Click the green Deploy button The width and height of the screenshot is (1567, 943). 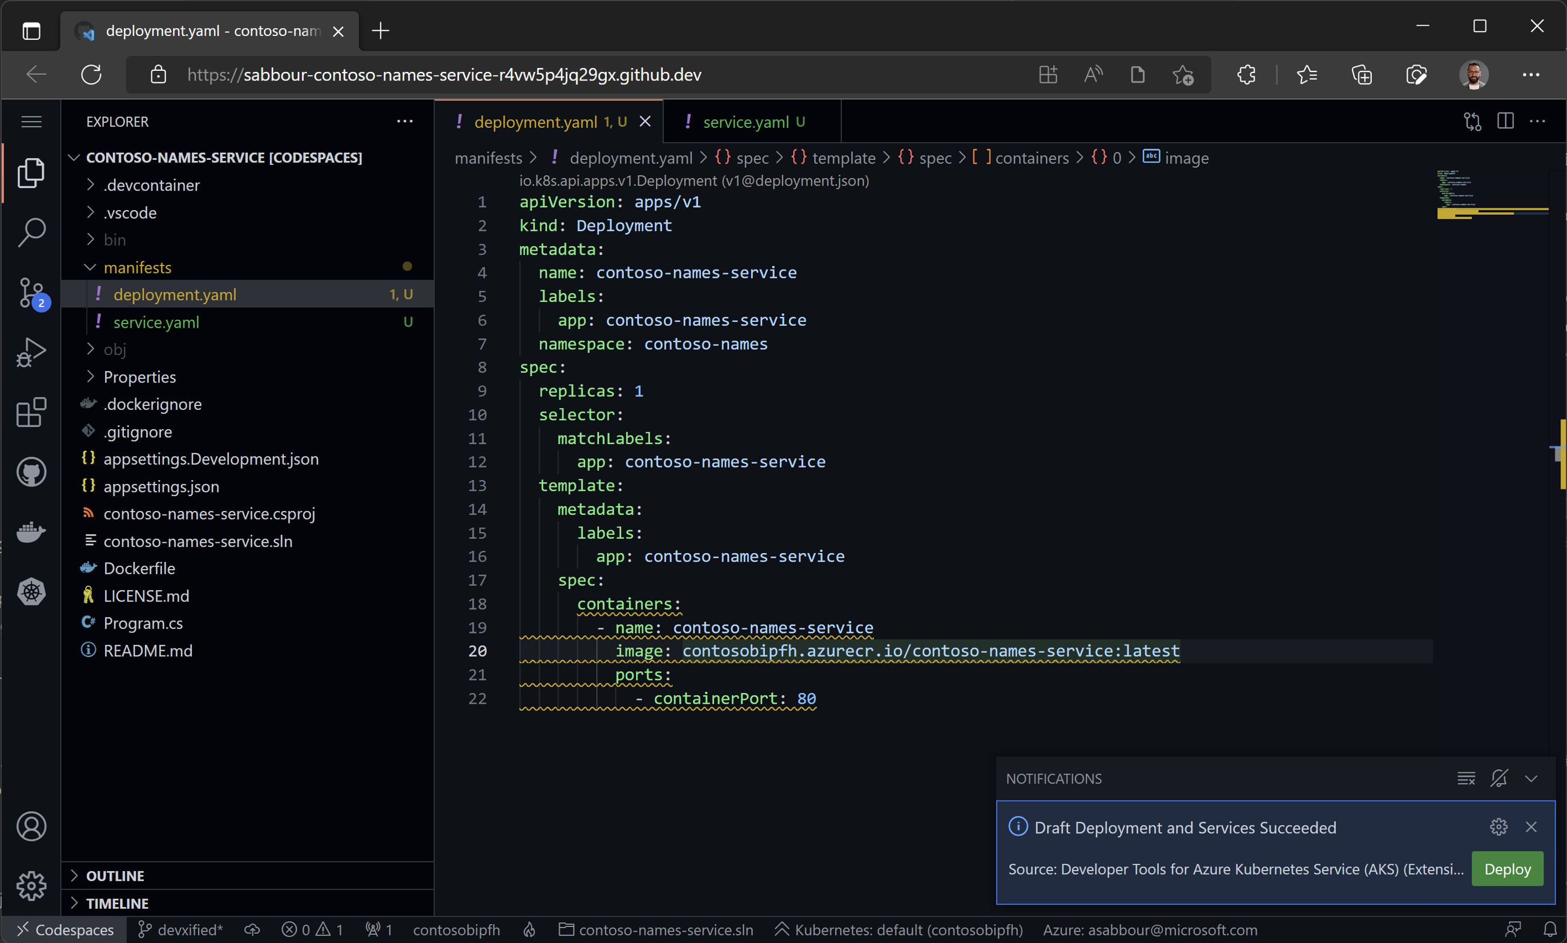coord(1506,869)
